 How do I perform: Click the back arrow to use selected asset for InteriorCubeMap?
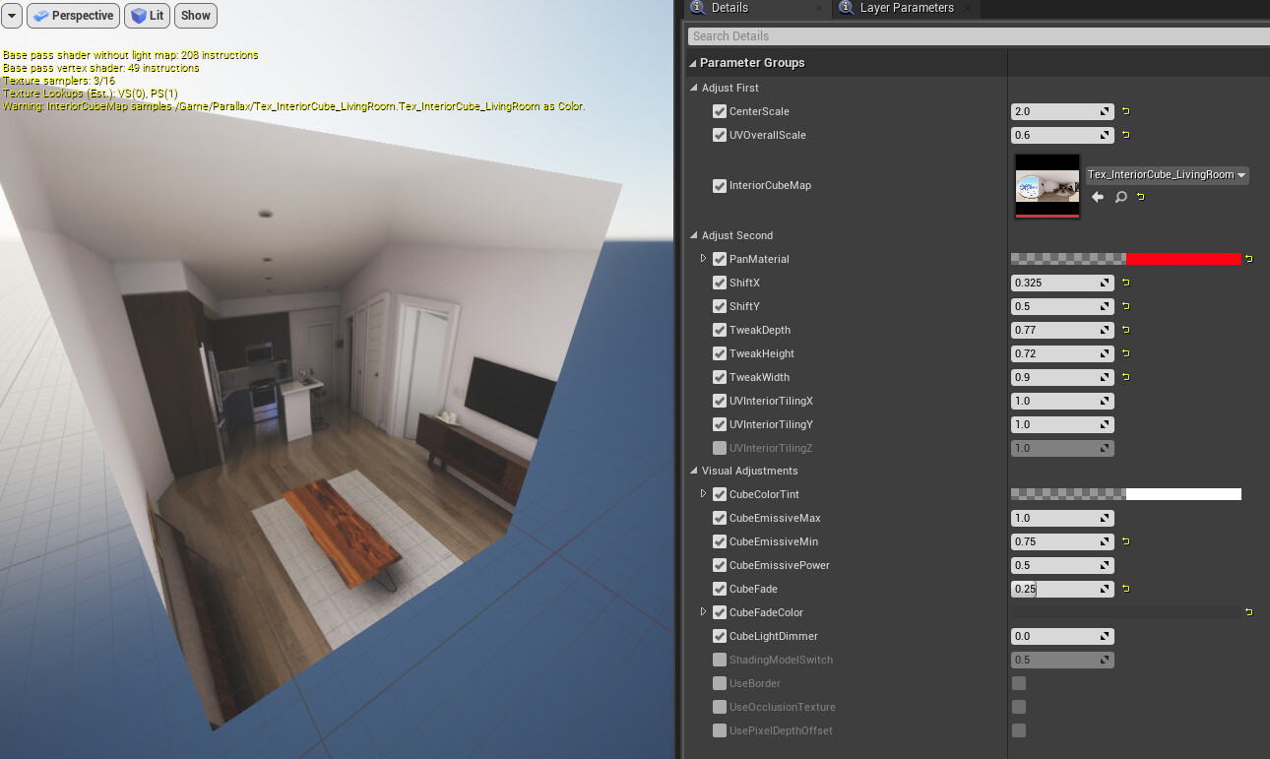click(x=1098, y=196)
